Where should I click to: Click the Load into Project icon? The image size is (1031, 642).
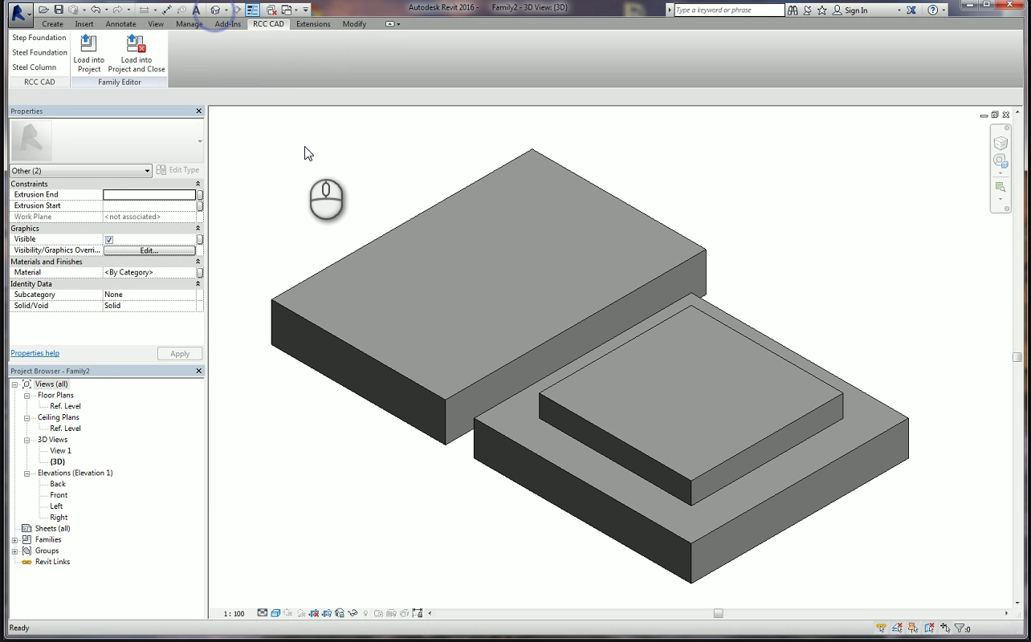tap(88, 54)
